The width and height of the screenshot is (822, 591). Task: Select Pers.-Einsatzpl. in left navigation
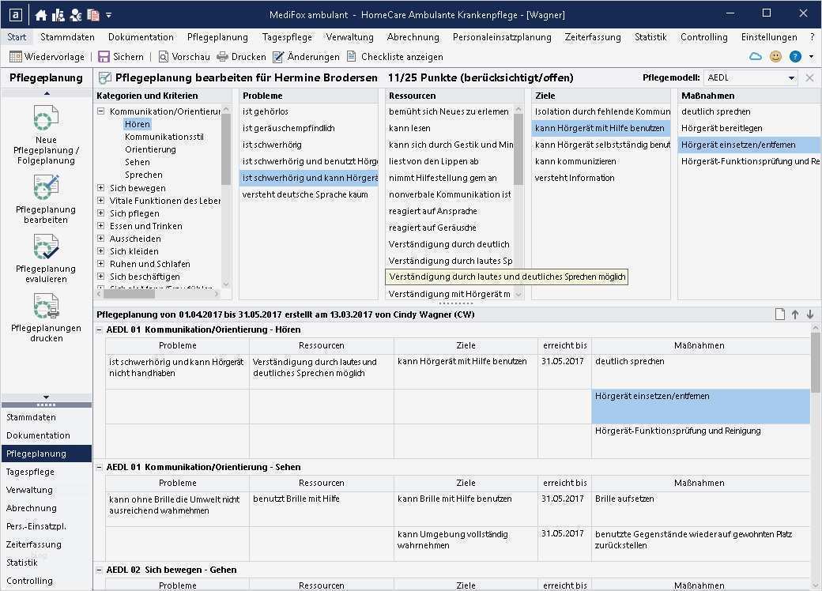pos(46,526)
